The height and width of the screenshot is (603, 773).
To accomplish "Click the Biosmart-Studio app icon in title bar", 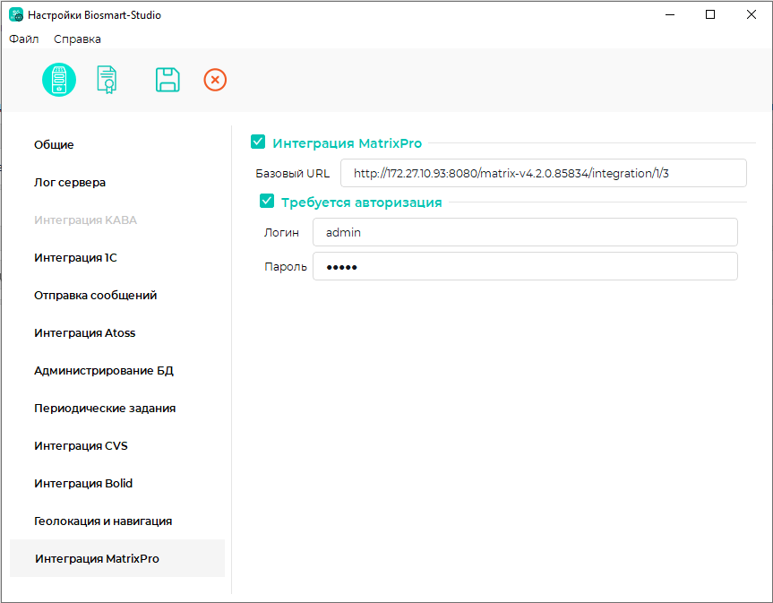I will pyautogui.click(x=16, y=15).
